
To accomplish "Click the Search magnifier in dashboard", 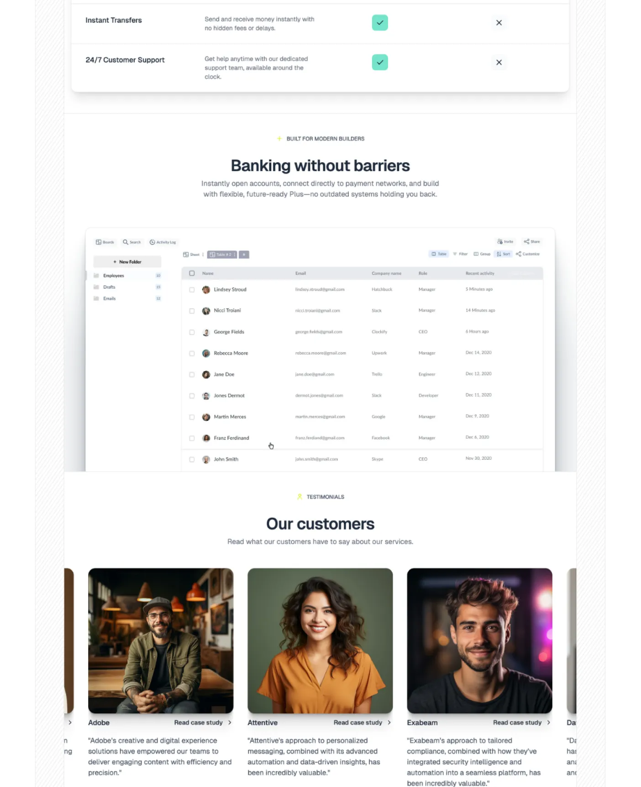I will click(x=125, y=242).
